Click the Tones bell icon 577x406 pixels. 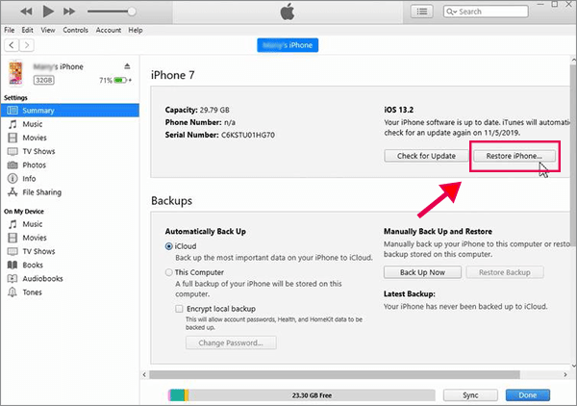point(13,292)
